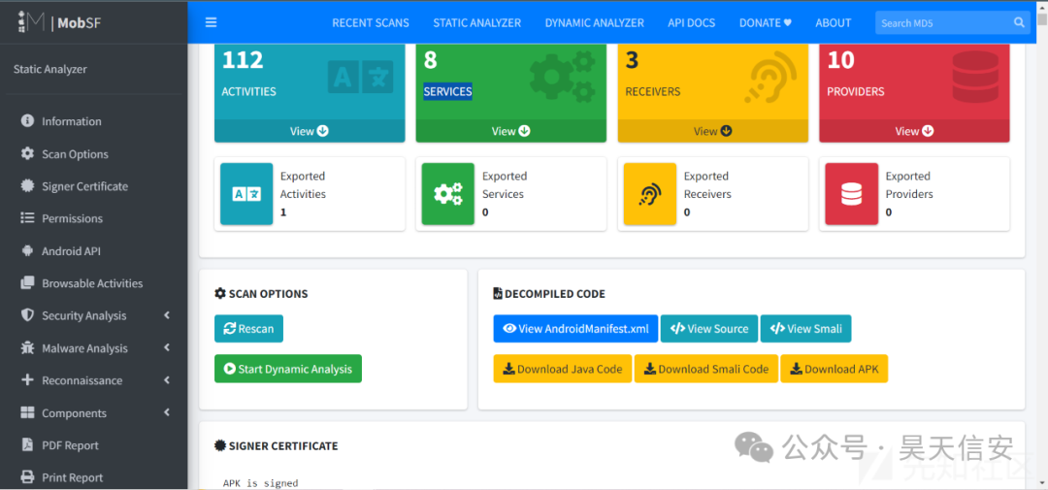Click the SIGNER CERTIFICATE section heading
Image resolution: width=1048 pixels, height=490 pixels.
(x=276, y=446)
